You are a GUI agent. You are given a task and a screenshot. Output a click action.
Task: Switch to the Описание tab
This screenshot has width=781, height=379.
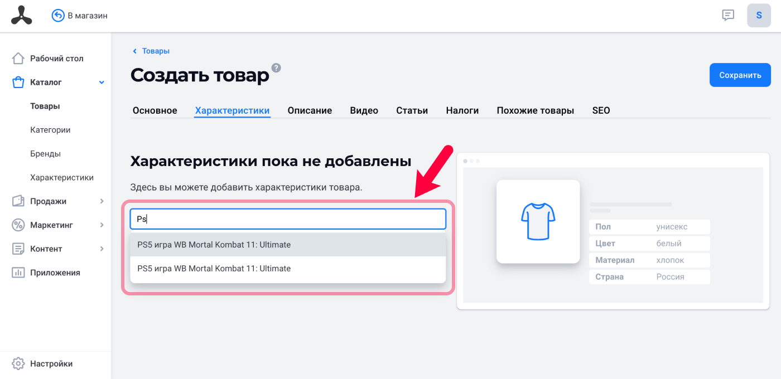310,110
